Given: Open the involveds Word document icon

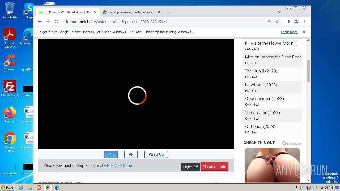Looking at the screenshot, I should [27, 141].
